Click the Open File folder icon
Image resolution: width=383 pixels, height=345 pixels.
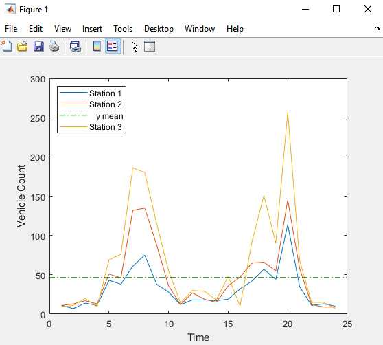point(23,46)
